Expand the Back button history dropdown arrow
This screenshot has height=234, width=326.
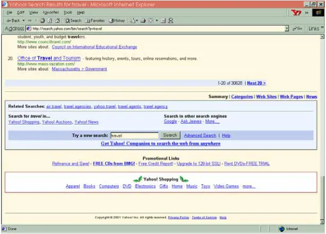tap(23, 21)
